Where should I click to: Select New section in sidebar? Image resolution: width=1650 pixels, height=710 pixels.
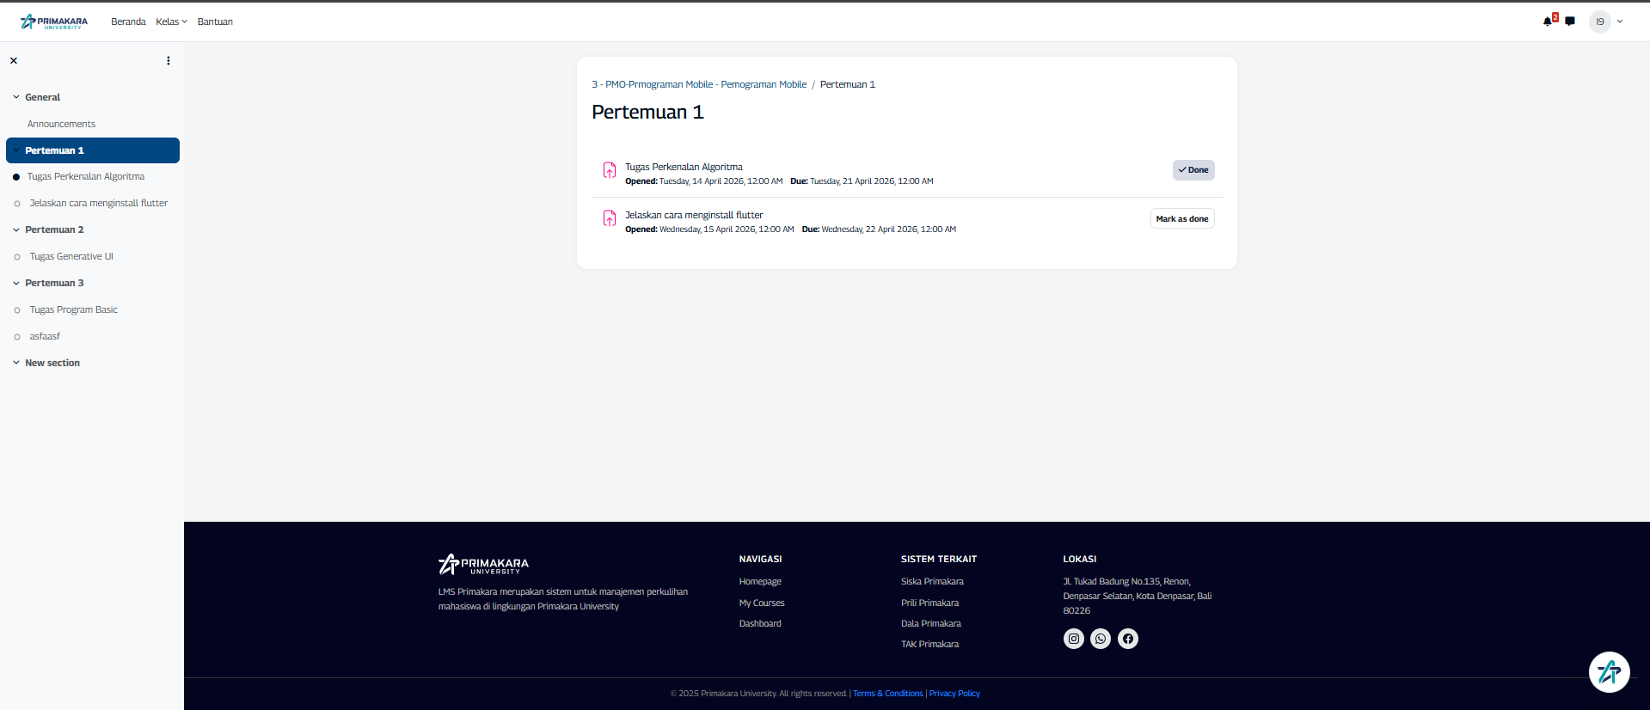coord(52,363)
